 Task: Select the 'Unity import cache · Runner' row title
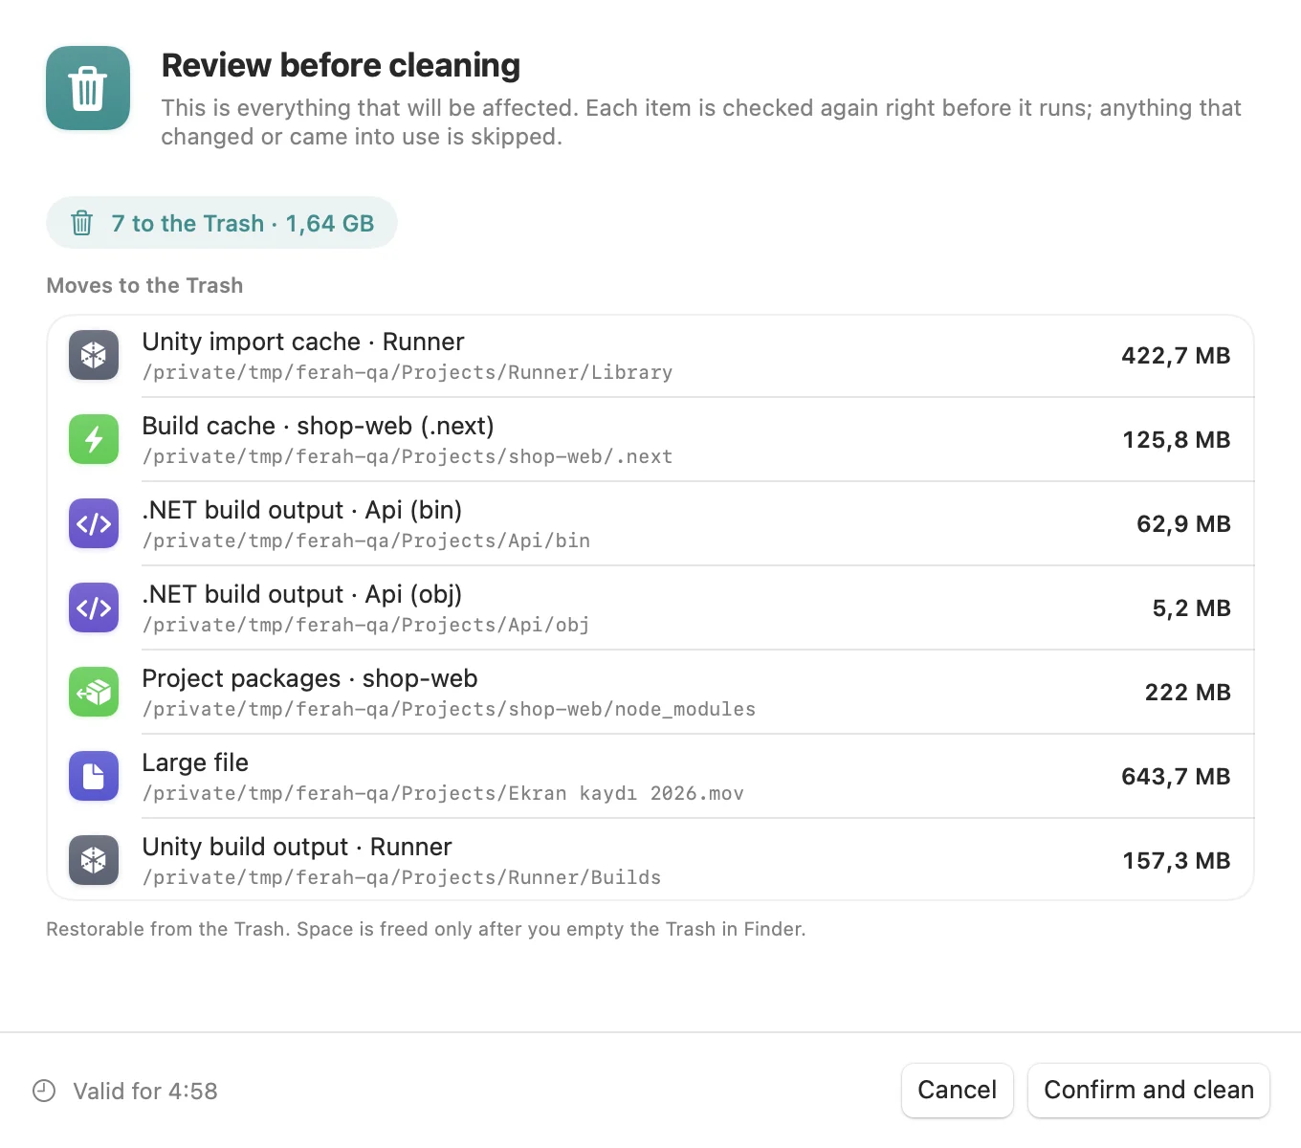303,342
